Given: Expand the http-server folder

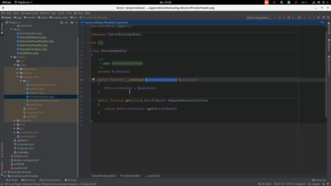Looking at the screenshot, I should [x=18, y=69].
